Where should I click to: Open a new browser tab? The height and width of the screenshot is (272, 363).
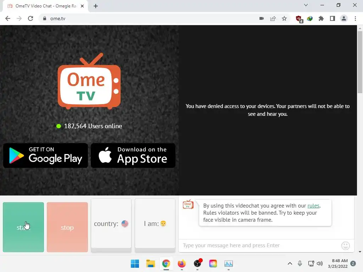[96, 6]
